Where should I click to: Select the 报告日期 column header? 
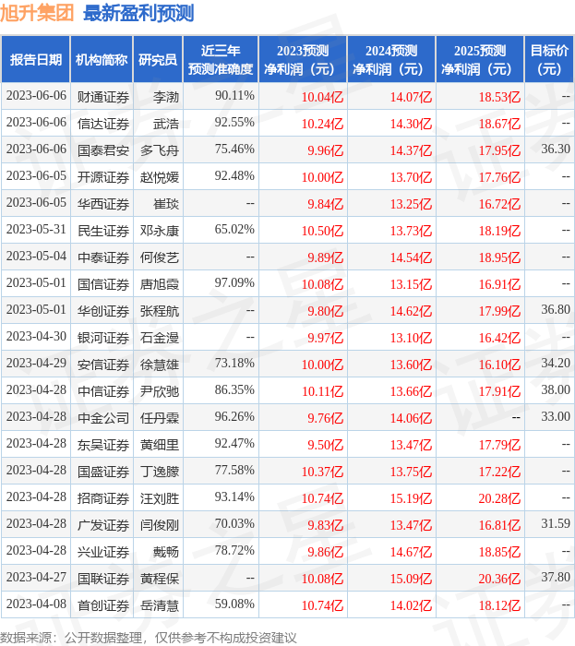pos(36,59)
